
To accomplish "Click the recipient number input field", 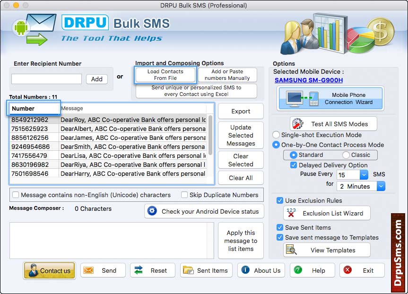I will tap(47, 79).
